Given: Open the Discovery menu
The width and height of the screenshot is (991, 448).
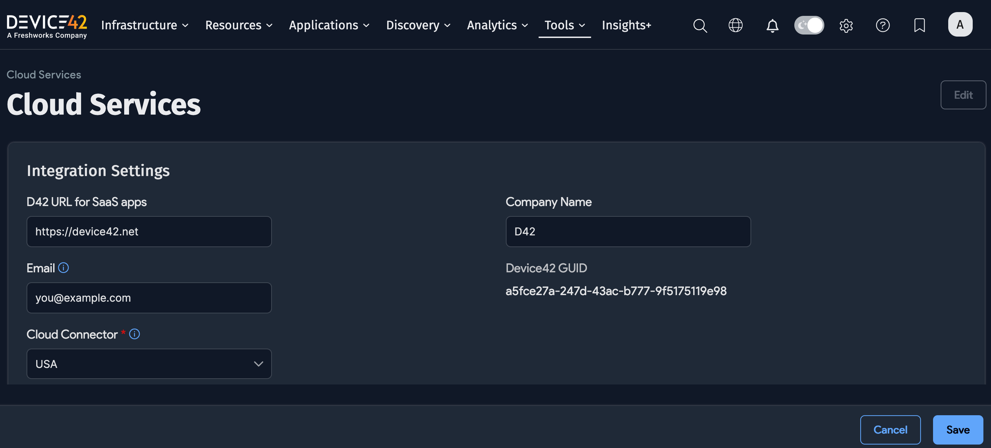Looking at the screenshot, I should [418, 26].
